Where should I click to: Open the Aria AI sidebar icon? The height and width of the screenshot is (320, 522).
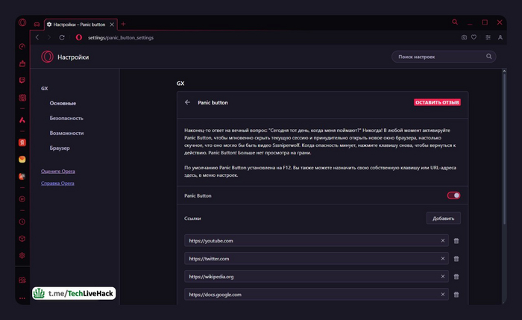point(22,120)
